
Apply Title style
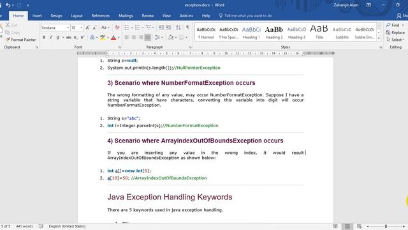tap(319, 33)
